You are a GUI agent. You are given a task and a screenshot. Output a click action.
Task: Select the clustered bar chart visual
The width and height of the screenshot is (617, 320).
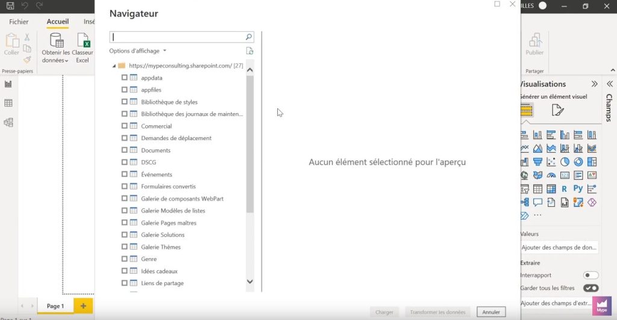(551, 135)
